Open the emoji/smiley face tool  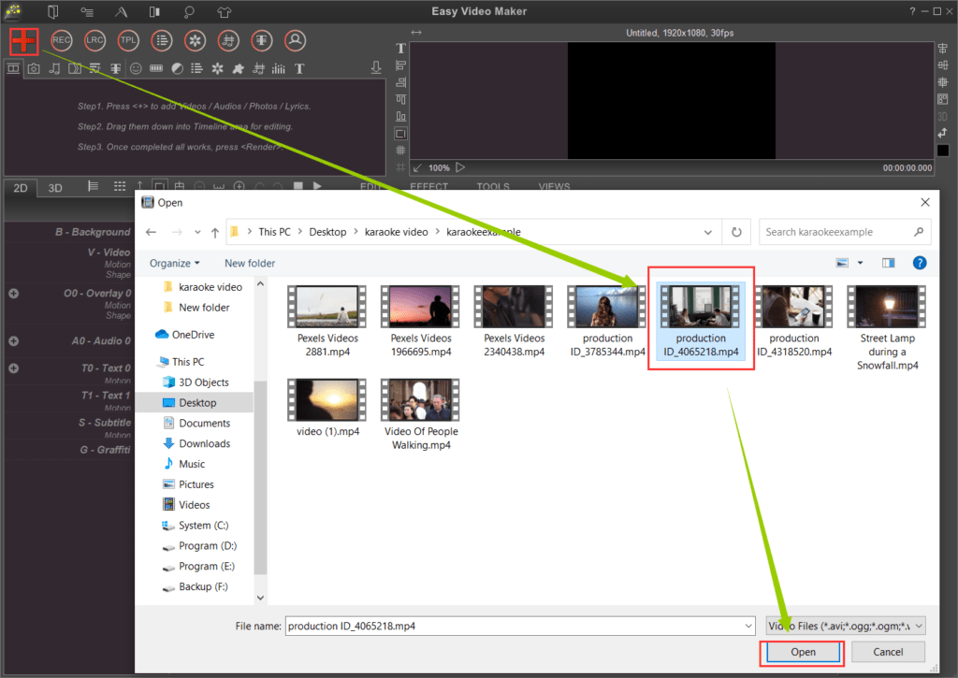pos(136,68)
